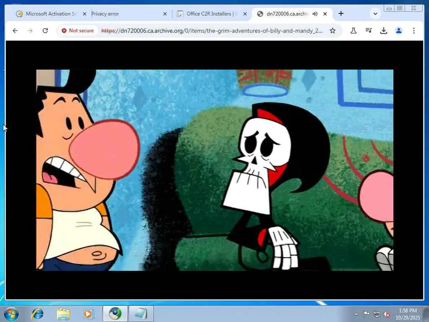Open the downloads icon

coord(384,31)
